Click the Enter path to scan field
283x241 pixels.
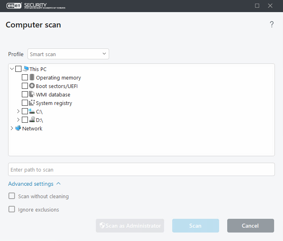click(141, 170)
